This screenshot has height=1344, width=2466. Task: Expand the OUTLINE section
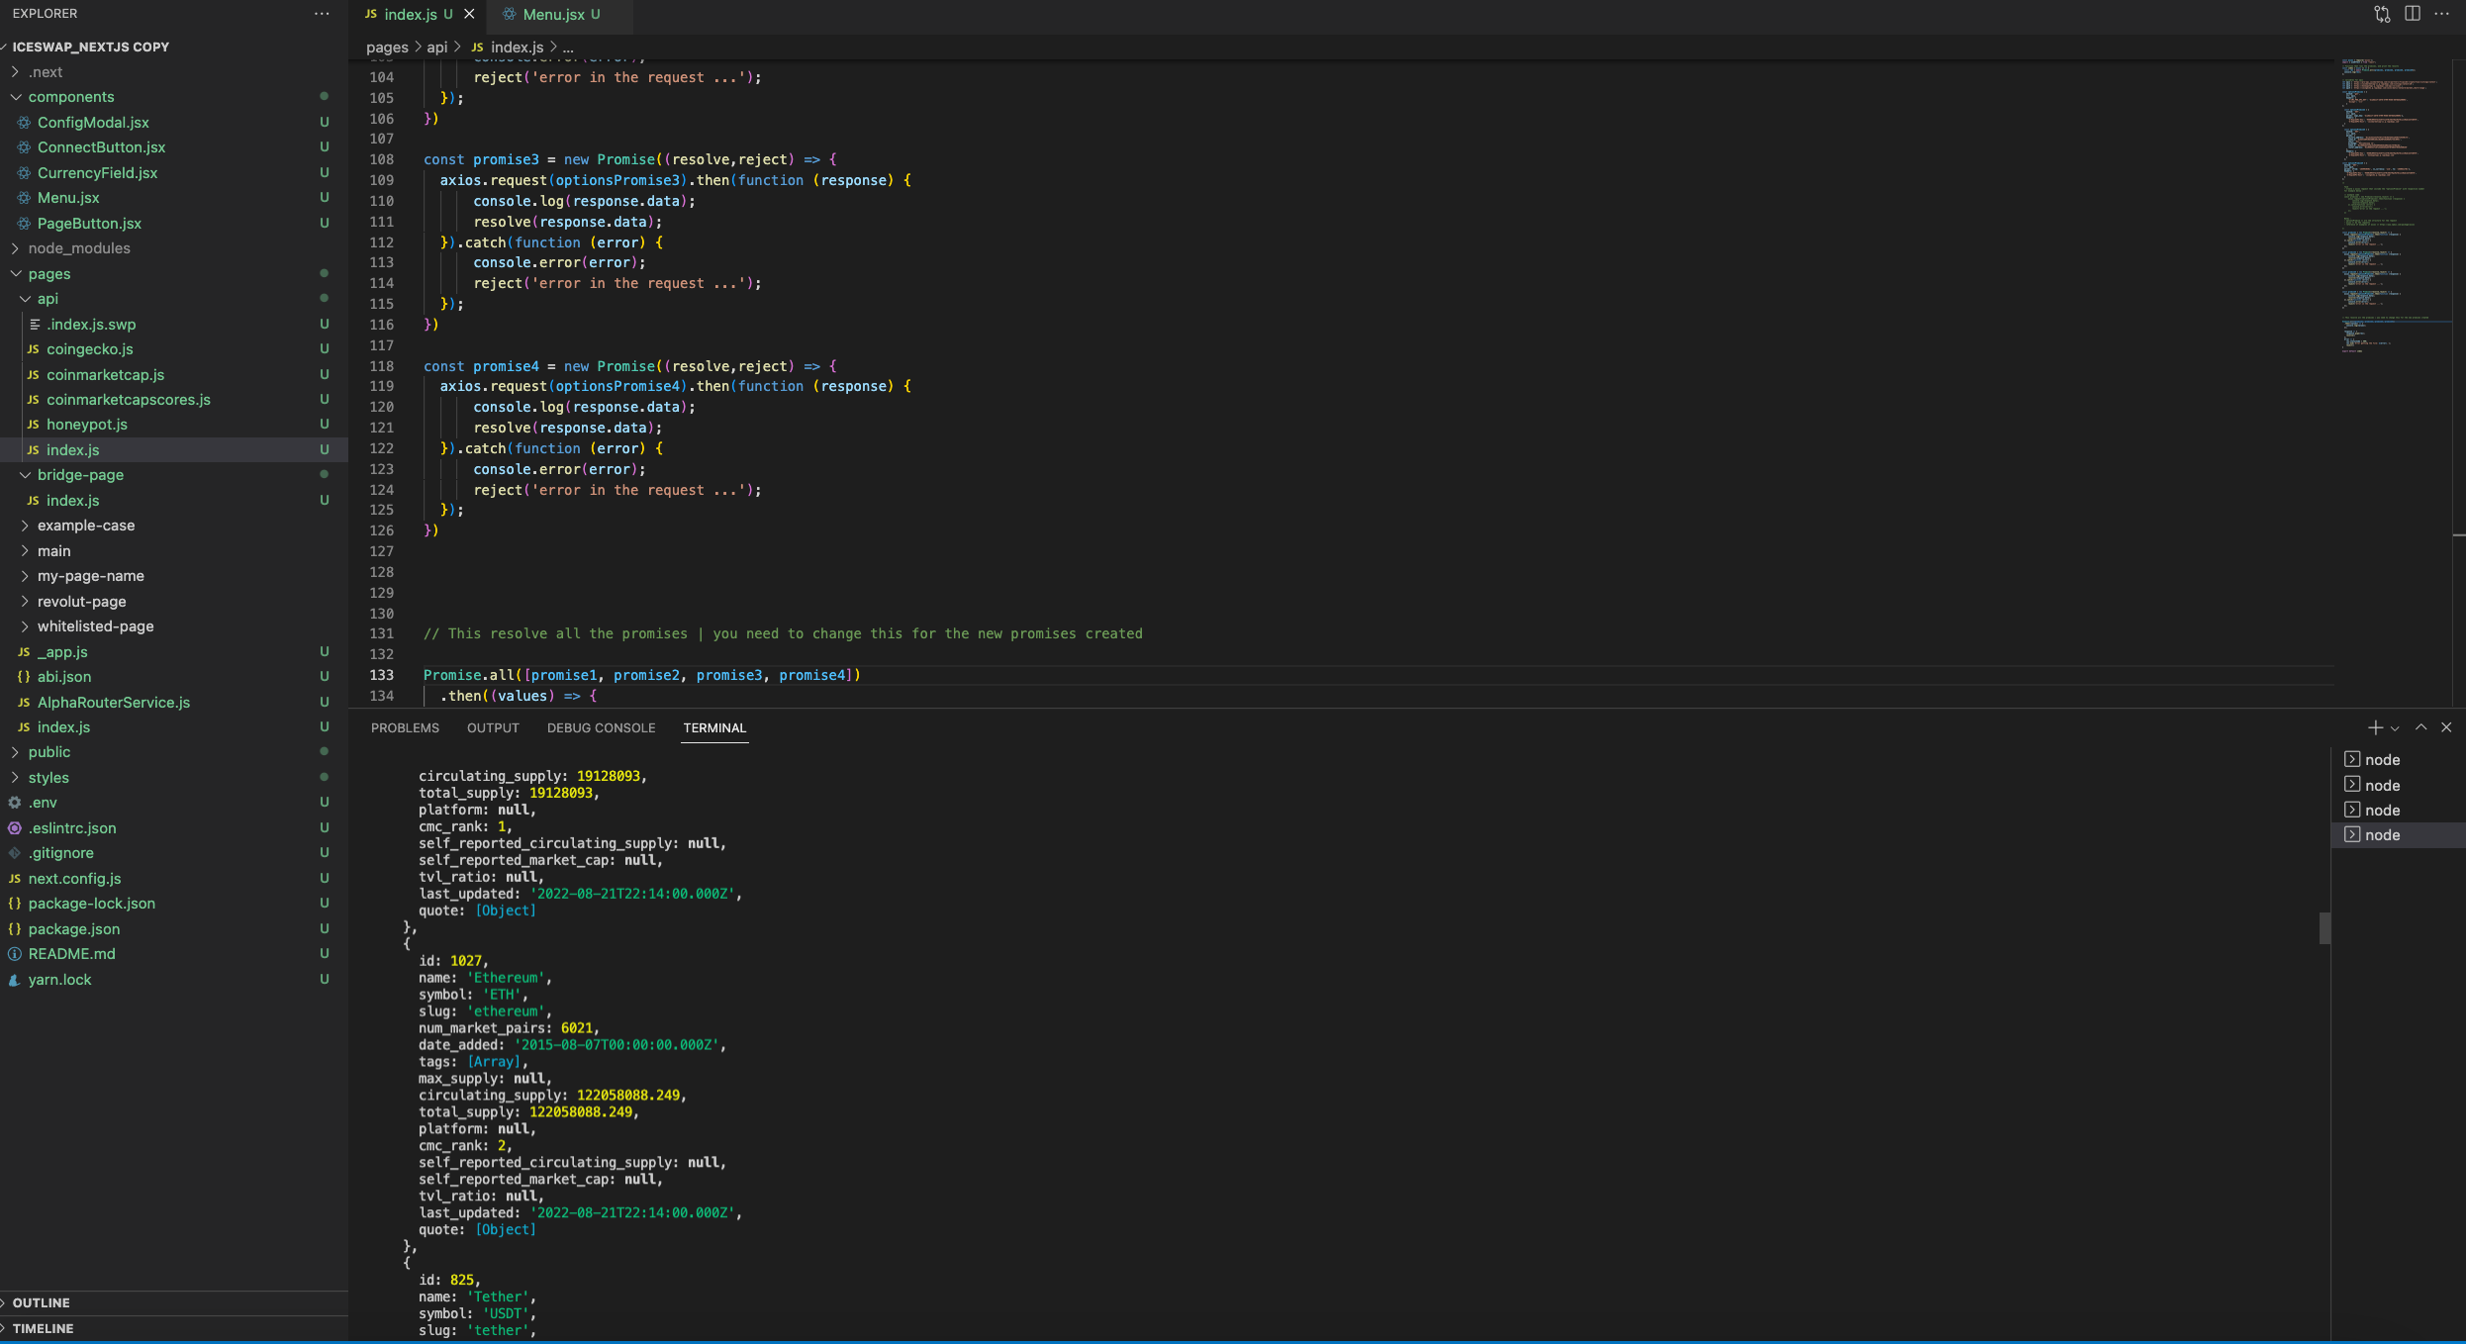pos(41,1303)
